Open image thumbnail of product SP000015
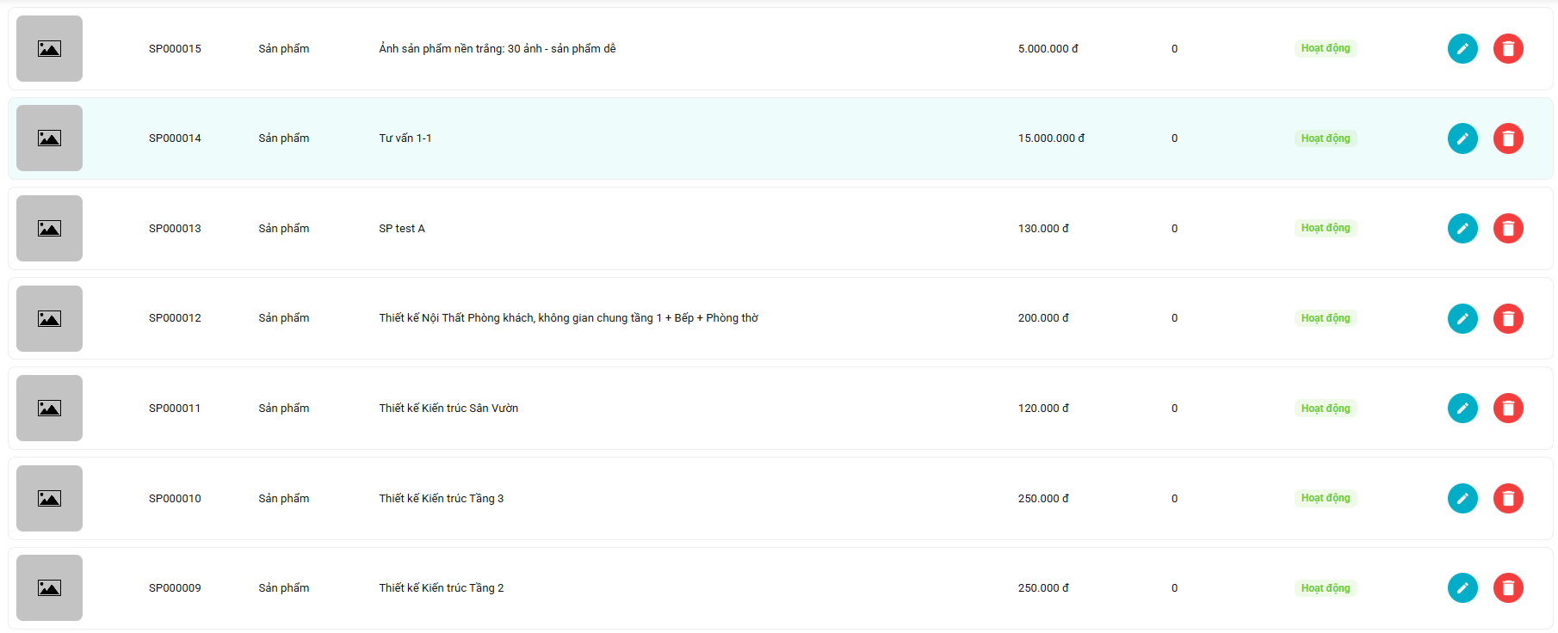 [x=50, y=49]
